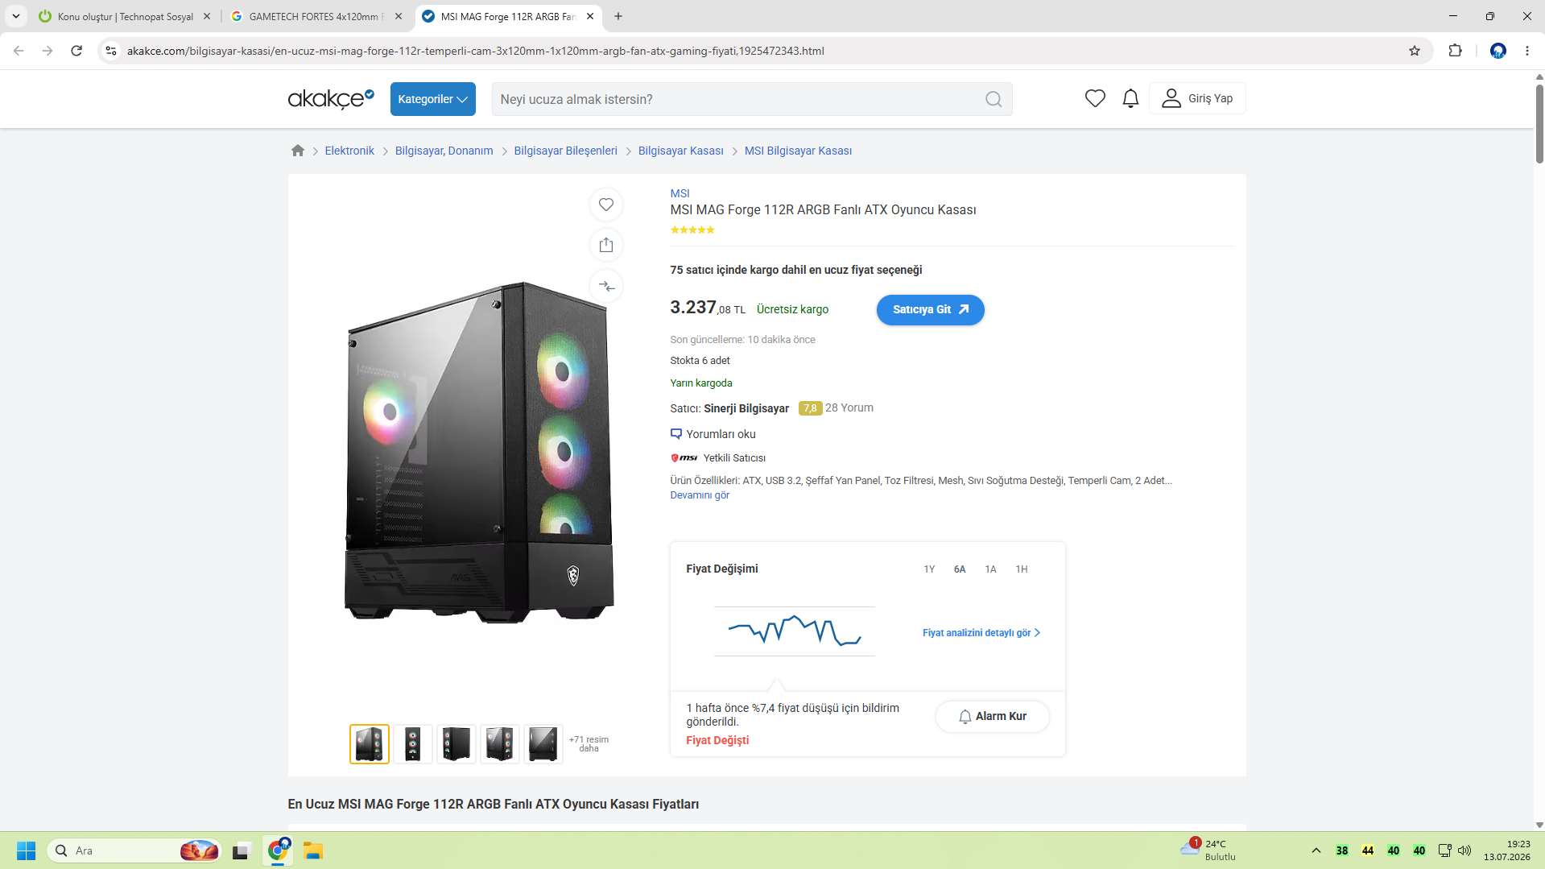Open File Explorer from taskbar

(x=312, y=850)
